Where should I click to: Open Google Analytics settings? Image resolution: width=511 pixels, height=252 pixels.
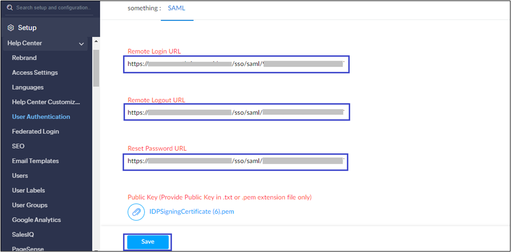36,220
